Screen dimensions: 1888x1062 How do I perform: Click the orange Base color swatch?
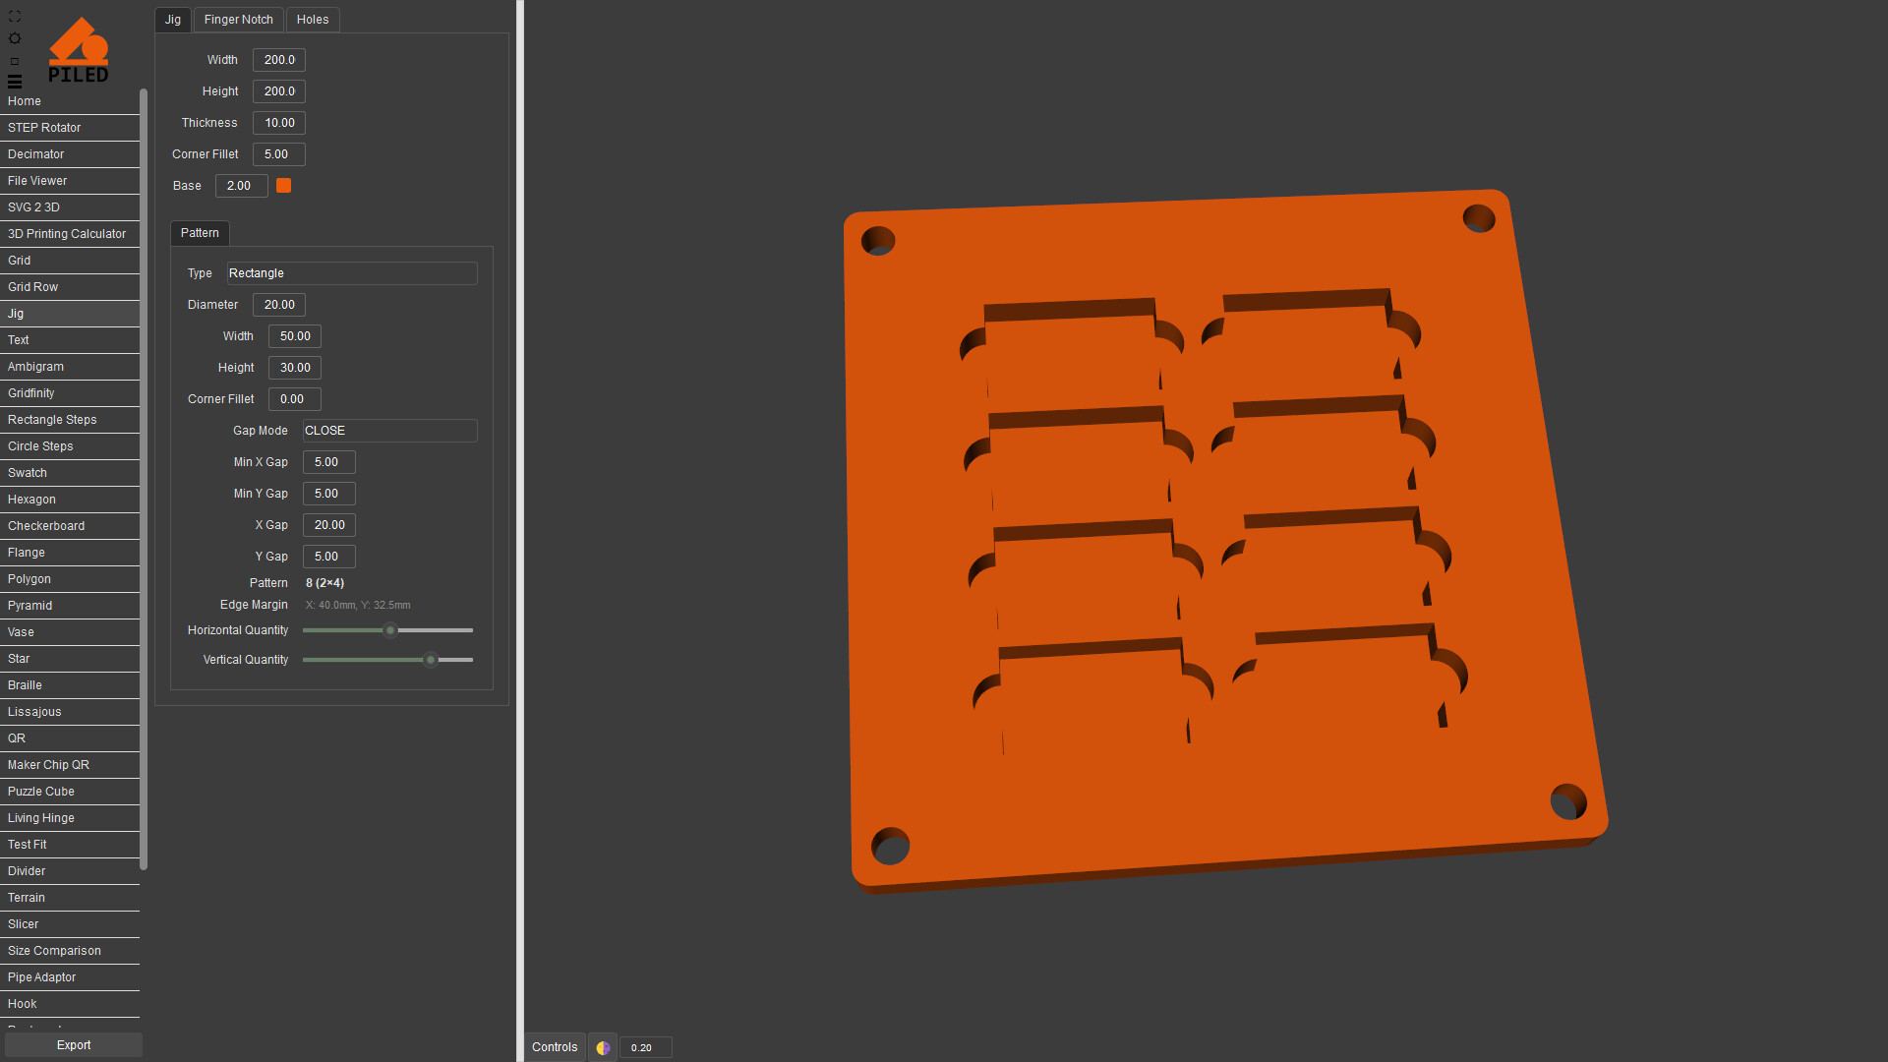click(283, 186)
